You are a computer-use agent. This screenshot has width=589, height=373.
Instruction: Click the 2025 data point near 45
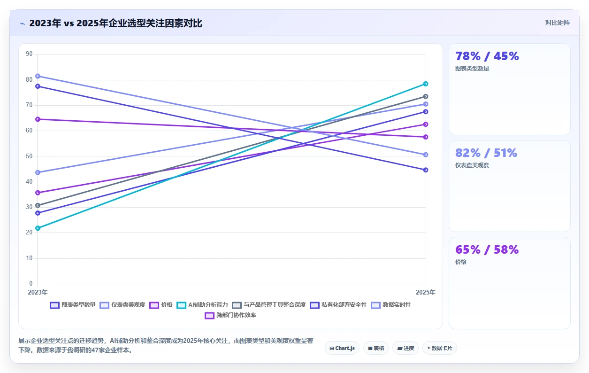tap(426, 170)
